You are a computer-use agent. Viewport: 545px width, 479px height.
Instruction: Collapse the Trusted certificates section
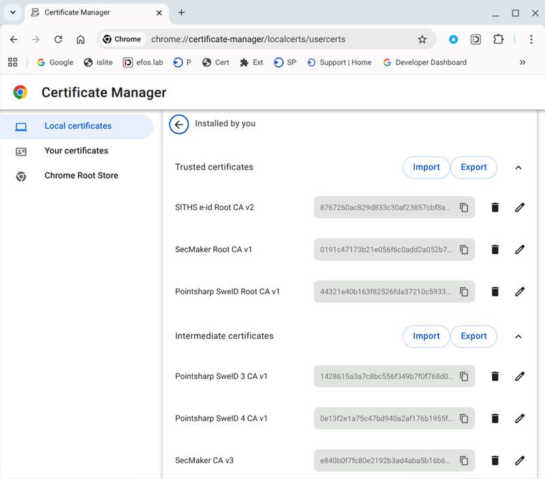518,168
